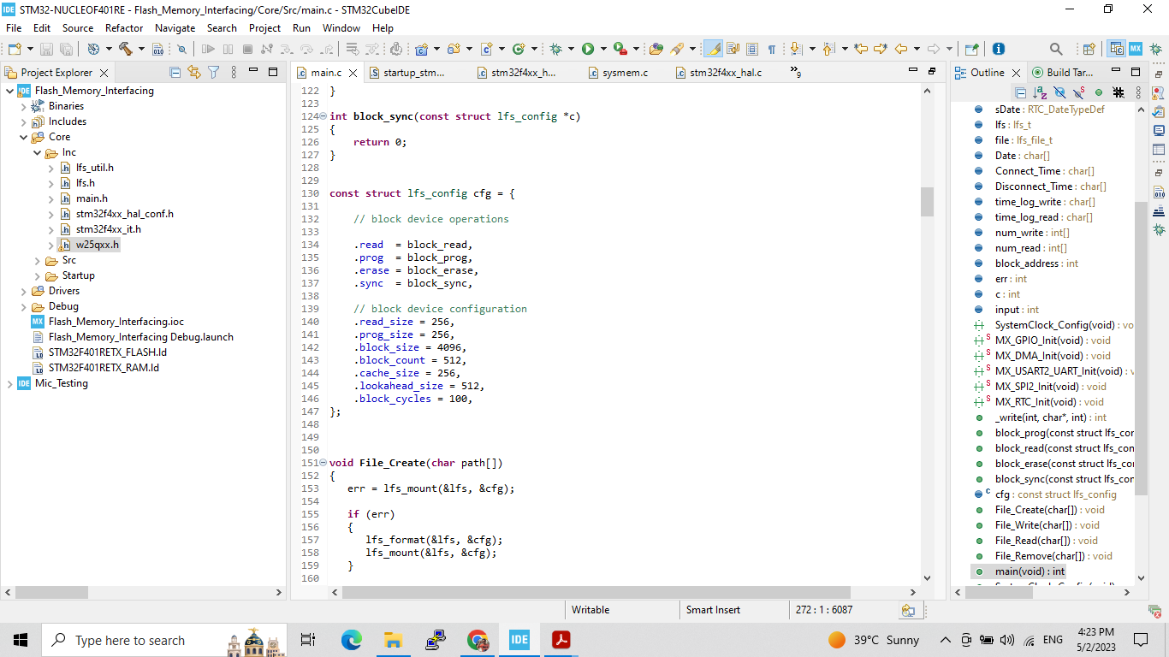The image size is (1169, 657).
Task: Click the Search (magnifier) icon in the toolbar
Action: coord(1054,49)
